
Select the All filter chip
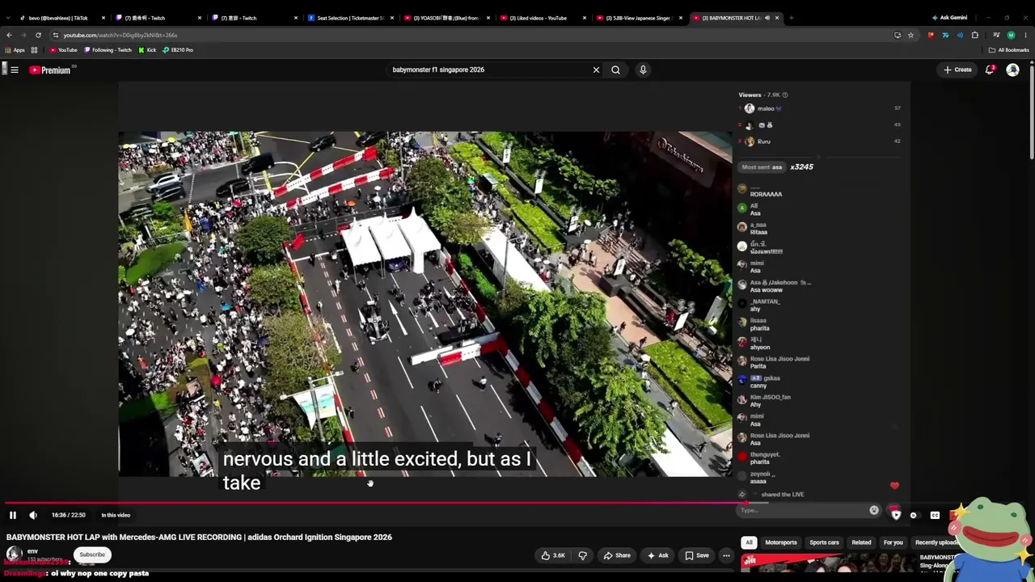pyautogui.click(x=749, y=542)
